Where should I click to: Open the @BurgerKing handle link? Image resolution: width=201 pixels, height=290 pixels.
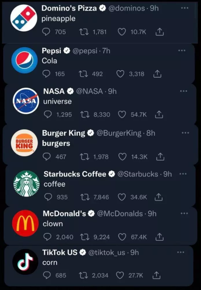click(x=119, y=133)
